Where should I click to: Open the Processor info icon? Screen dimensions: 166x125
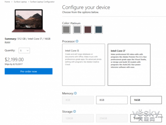(77, 41)
